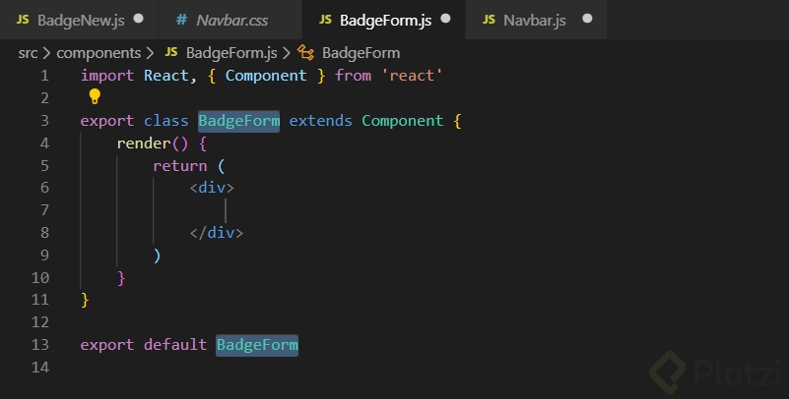Image resolution: width=789 pixels, height=399 pixels.
Task: Switch to the Navbar.css tab
Action: (x=231, y=20)
